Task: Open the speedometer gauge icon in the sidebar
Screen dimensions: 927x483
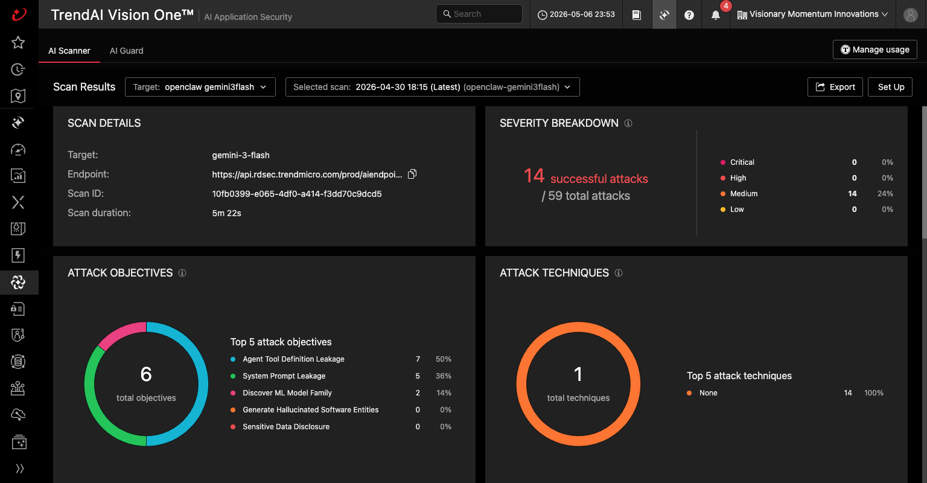Action: click(x=18, y=149)
